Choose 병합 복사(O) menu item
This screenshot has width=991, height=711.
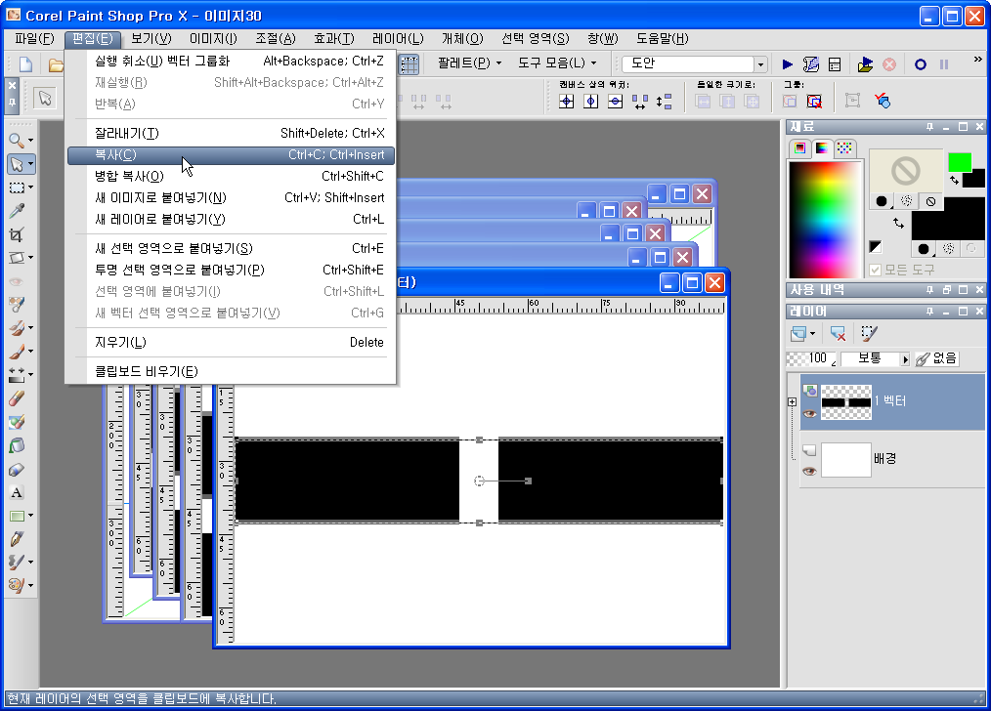[232, 176]
